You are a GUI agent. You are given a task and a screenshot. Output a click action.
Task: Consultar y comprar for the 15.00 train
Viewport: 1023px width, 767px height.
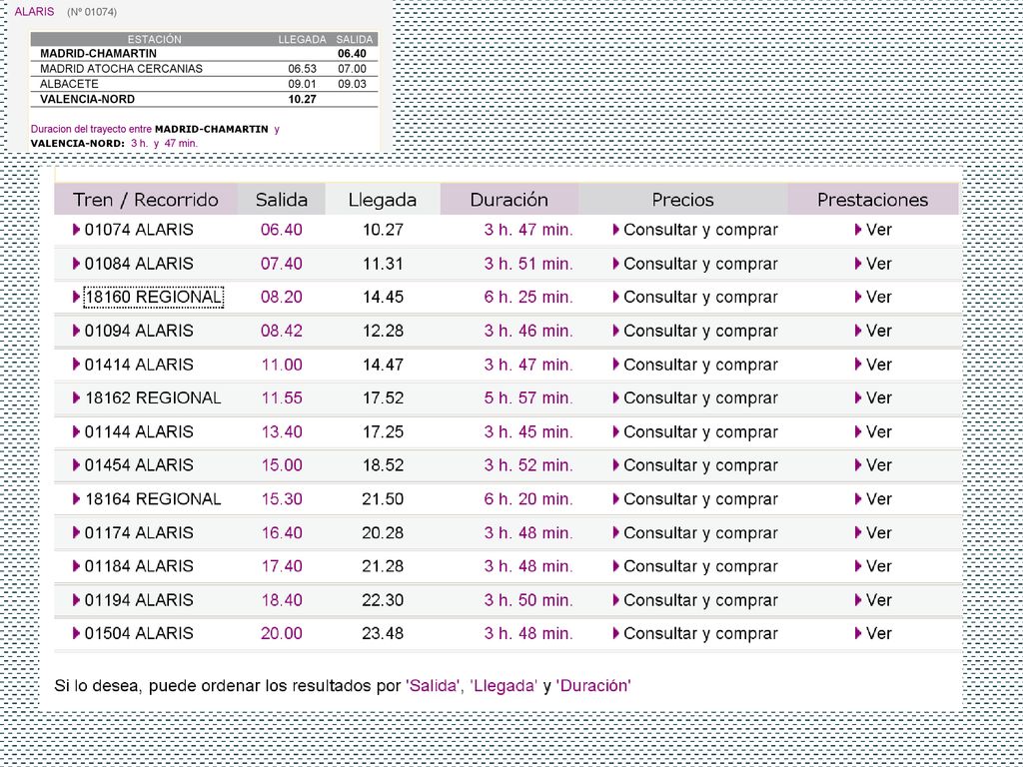(700, 465)
